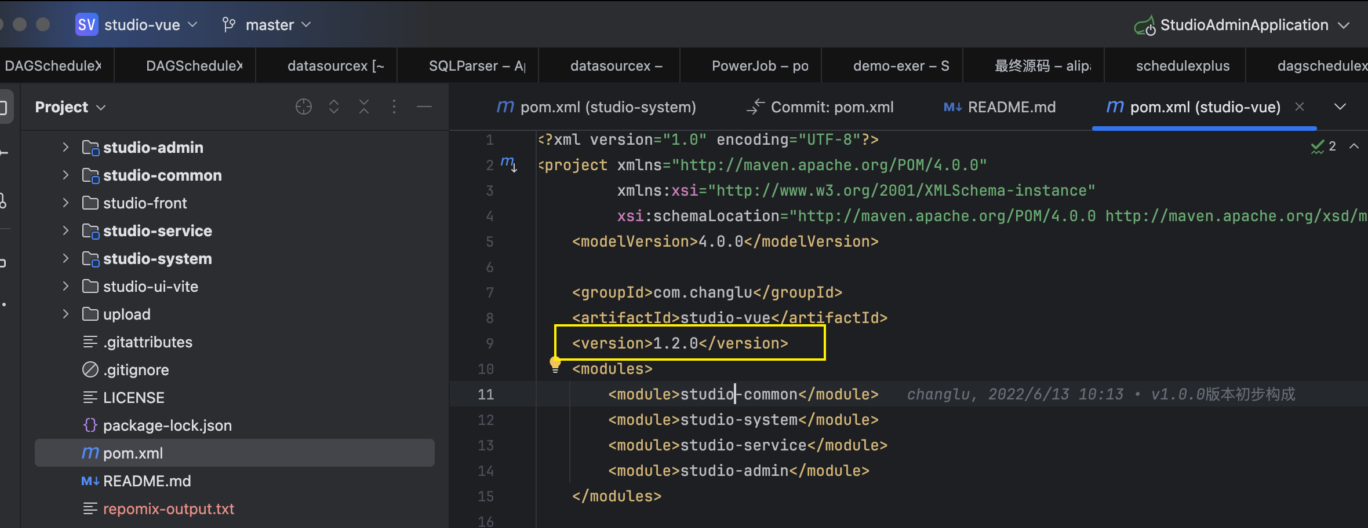
Task: Click the version 1.2.0 line in the editor
Action: (x=680, y=343)
